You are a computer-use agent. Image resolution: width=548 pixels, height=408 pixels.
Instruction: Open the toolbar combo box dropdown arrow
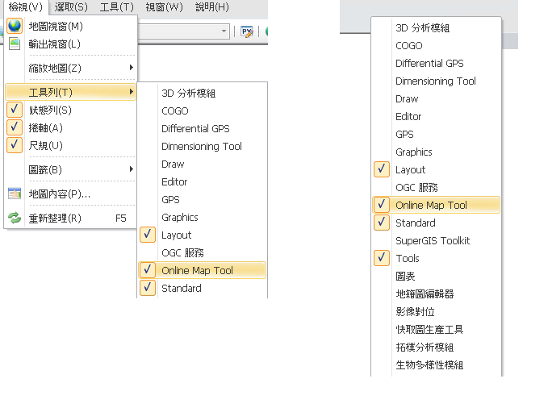pos(224,31)
